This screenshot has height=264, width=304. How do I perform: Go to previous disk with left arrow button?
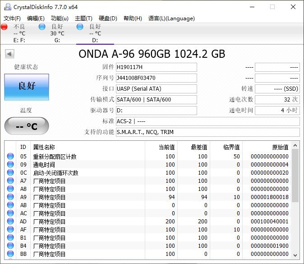click(9, 54)
